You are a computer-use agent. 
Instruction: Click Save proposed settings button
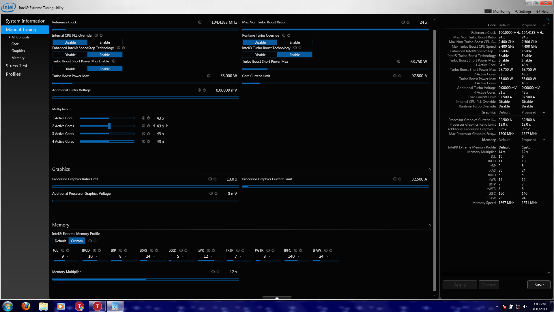coord(539,285)
